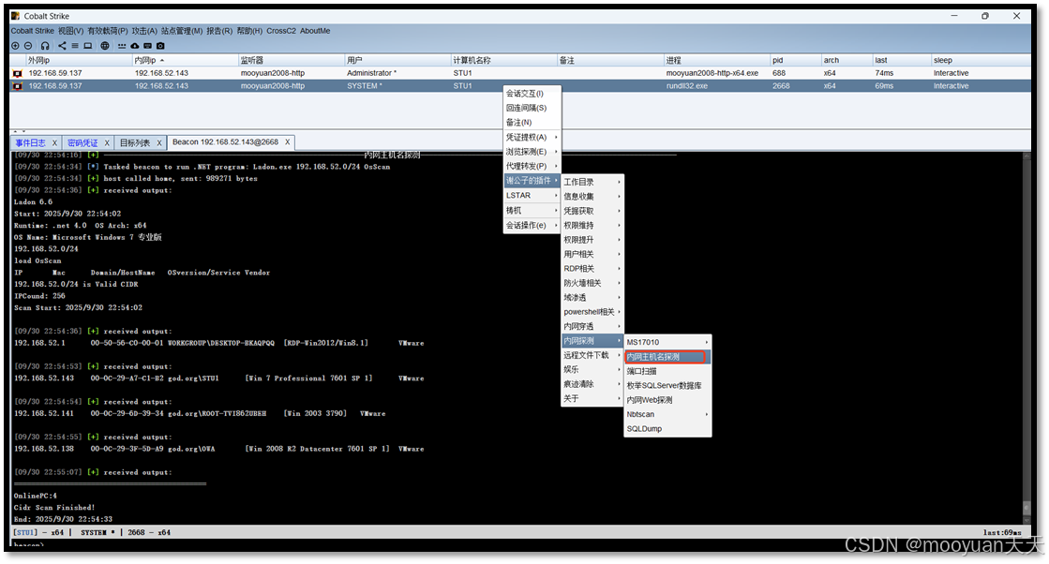Expand the 浏览探测(E) submenu
Viewport: 1049px width, 564px height.
[x=532, y=153]
